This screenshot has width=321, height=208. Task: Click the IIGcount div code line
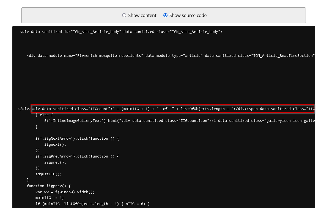(x=173, y=109)
